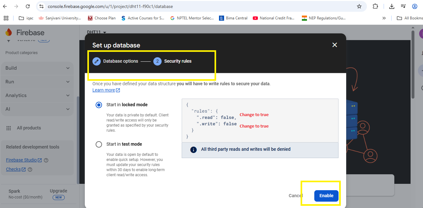Show more bookmarks with the chevron
Image resolution: width=423 pixels, height=208 pixels.
pyautogui.click(x=384, y=18)
